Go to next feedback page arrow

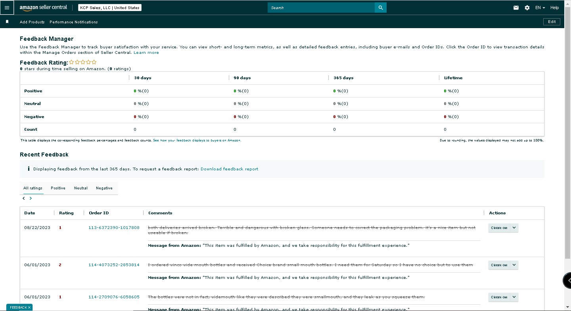click(x=31, y=198)
